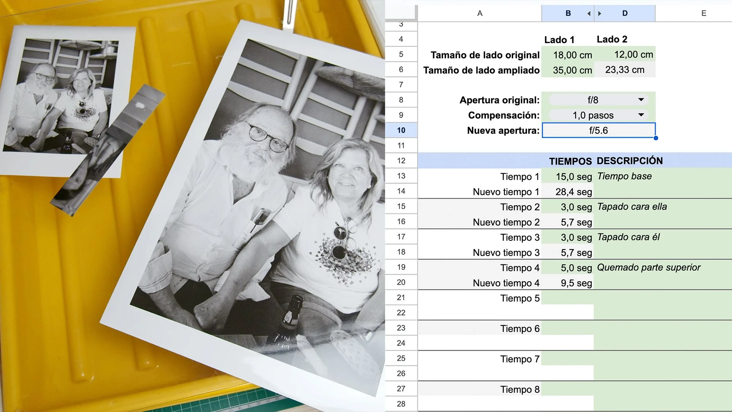Open the Compensación 1,0 pasos dropdown
732x412 pixels.
click(598, 115)
